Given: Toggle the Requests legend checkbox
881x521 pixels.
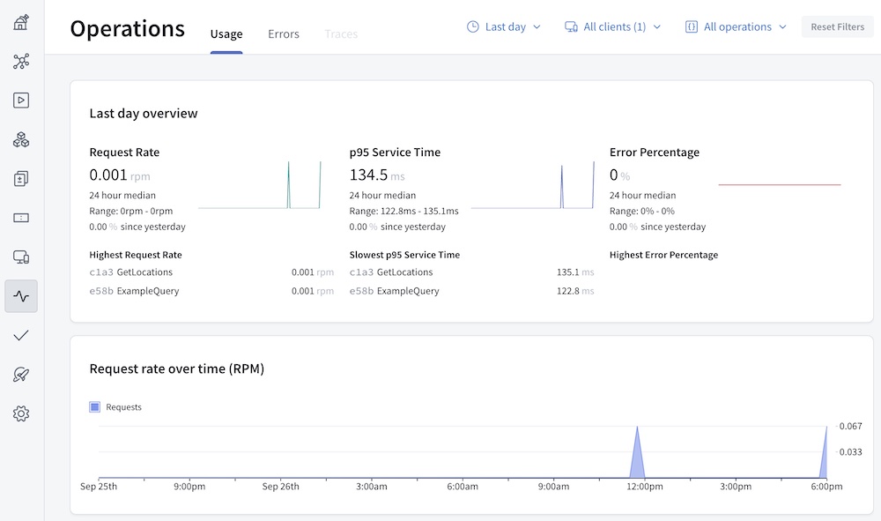Looking at the screenshot, I should coord(95,407).
